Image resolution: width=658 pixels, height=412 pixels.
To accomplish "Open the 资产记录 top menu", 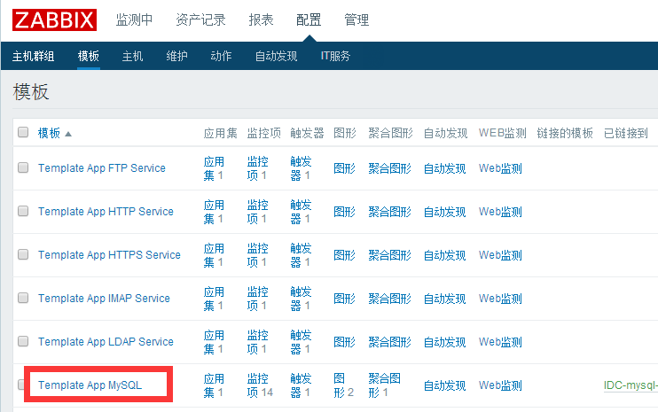I will (200, 19).
